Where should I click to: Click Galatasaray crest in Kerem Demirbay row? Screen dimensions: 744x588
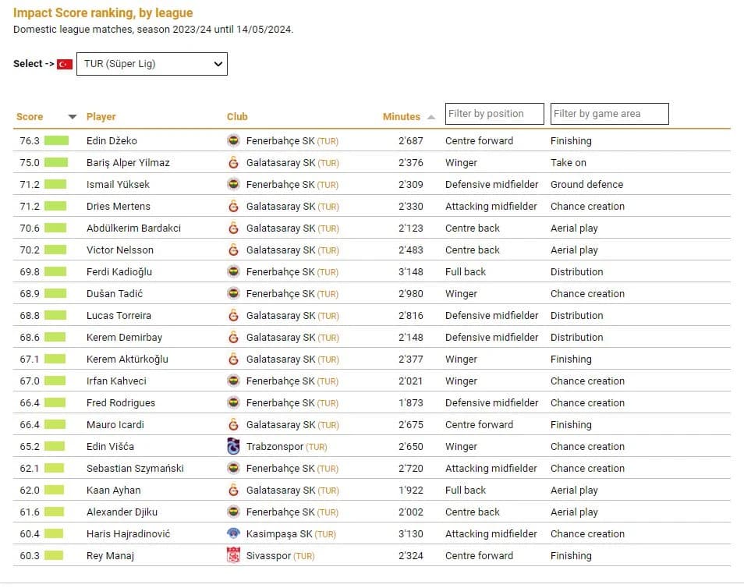(233, 338)
